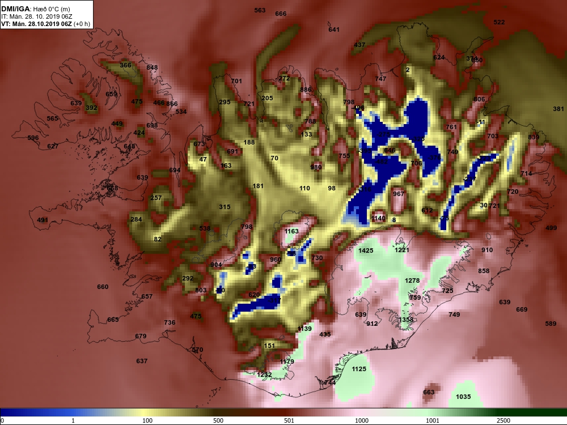Click the 'VT: Mán. 28.10.2019 06Z (+0 h)' line
The width and height of the screenshot is (567, 425).
pyautogui.click(x=45, y=24)
